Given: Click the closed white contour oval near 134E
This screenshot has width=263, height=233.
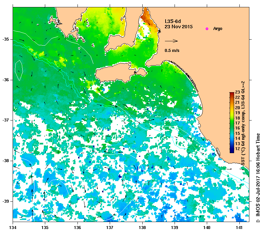Looking at the screenshot, I should coord(19,70).
